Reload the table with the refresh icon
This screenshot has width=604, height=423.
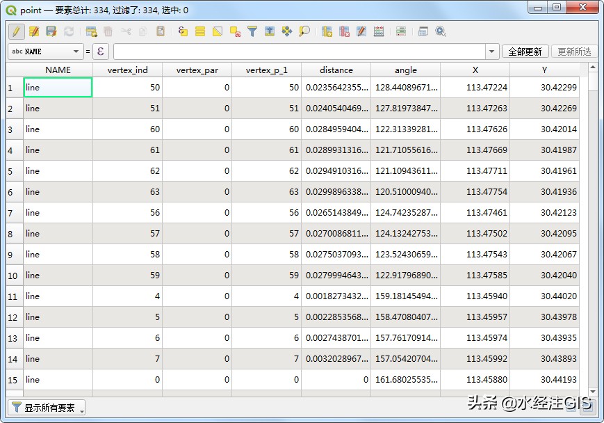coord(69,31)
